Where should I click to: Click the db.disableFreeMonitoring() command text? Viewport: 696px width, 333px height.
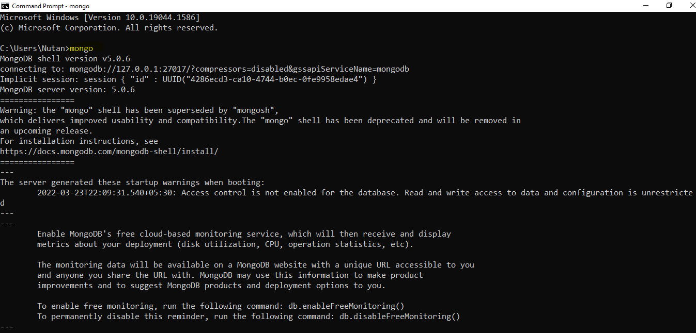click(x=399, y=317)
